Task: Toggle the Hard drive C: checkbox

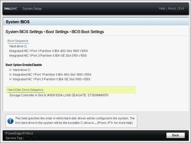Action: 10,70
